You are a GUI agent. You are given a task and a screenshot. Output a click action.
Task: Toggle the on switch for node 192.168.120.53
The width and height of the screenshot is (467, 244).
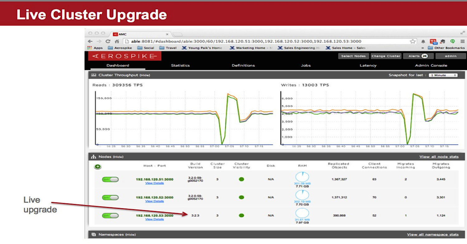tap(110, 216)
